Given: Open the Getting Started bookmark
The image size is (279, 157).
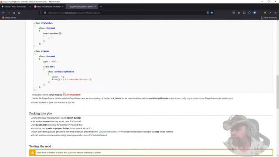Looking at the screenshot, I should point(9,17).
